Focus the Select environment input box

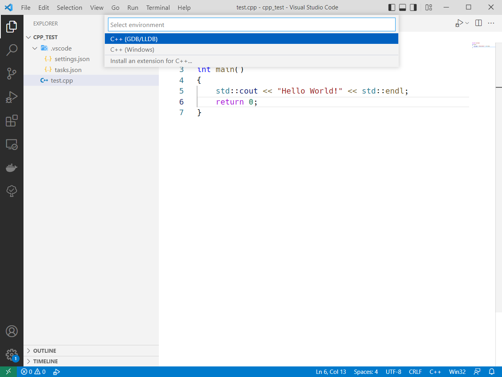(252, 25)
